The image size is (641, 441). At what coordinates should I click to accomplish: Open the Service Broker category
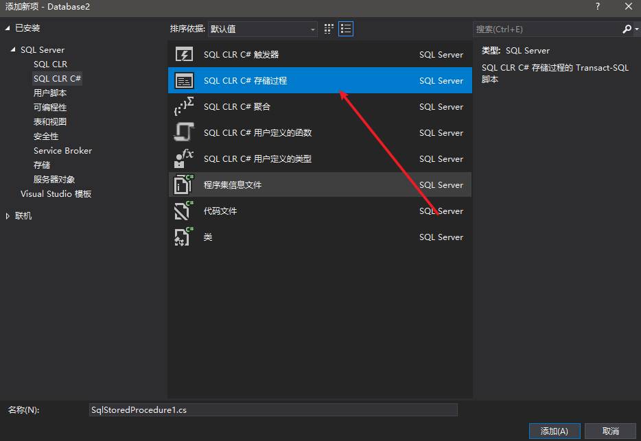(62, 151)
